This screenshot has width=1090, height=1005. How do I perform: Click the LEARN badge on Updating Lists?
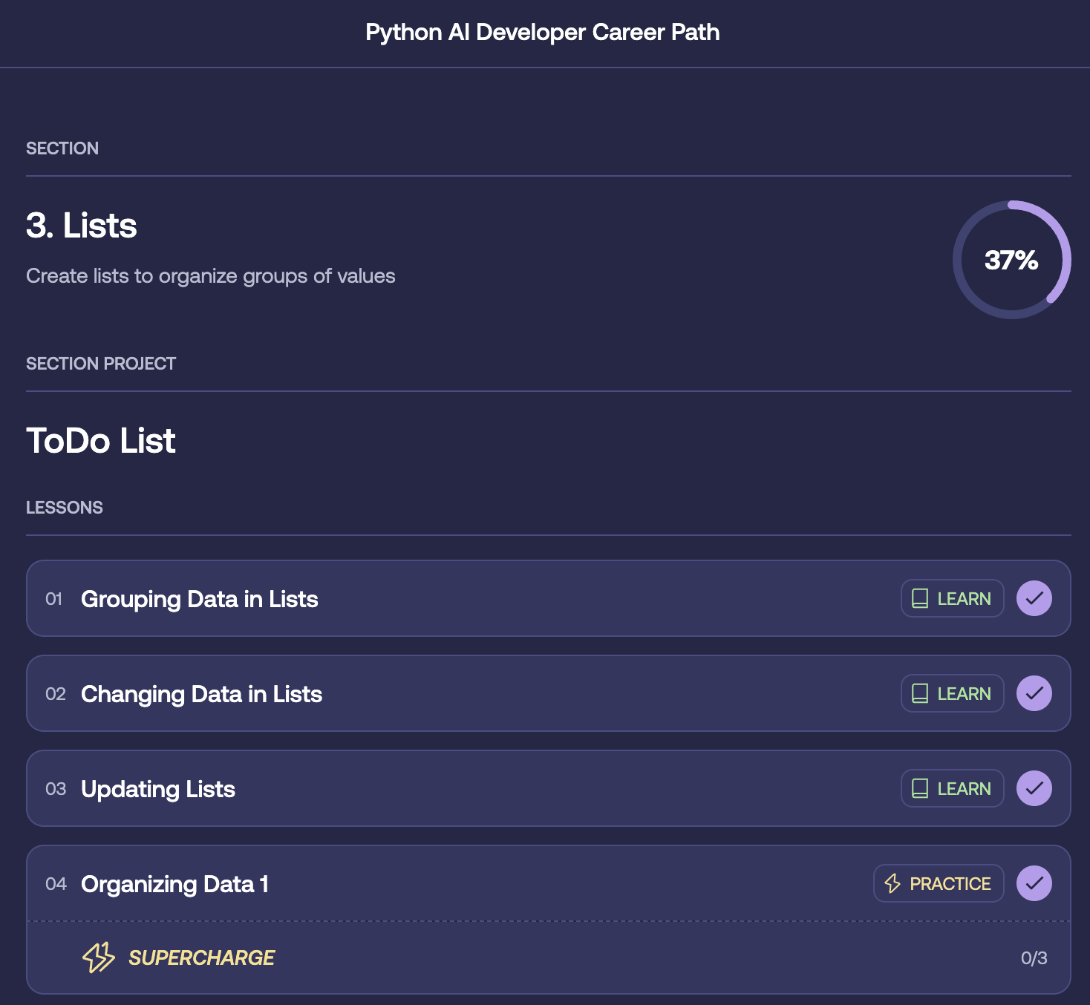point(953,789)
